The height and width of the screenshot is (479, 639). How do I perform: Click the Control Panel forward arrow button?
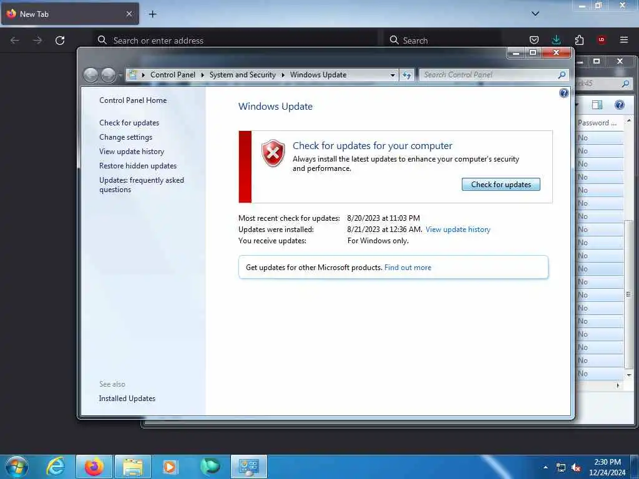coord(108,75)
